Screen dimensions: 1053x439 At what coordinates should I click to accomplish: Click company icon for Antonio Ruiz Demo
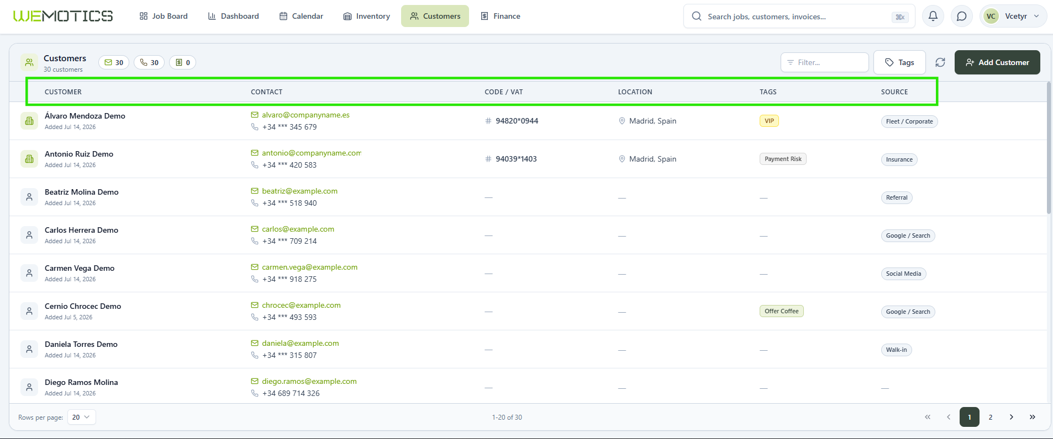[29, 159]
